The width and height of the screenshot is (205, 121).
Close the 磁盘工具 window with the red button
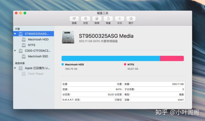pyautogui.click(x=16, y=13)
